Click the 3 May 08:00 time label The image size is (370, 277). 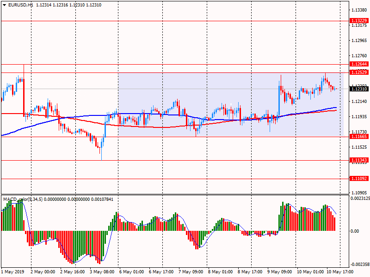[102, 272]
